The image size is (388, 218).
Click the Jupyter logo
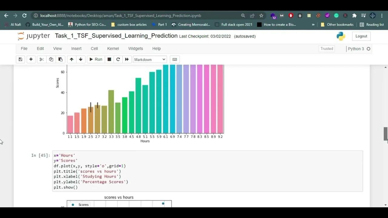tap(33, 36)
